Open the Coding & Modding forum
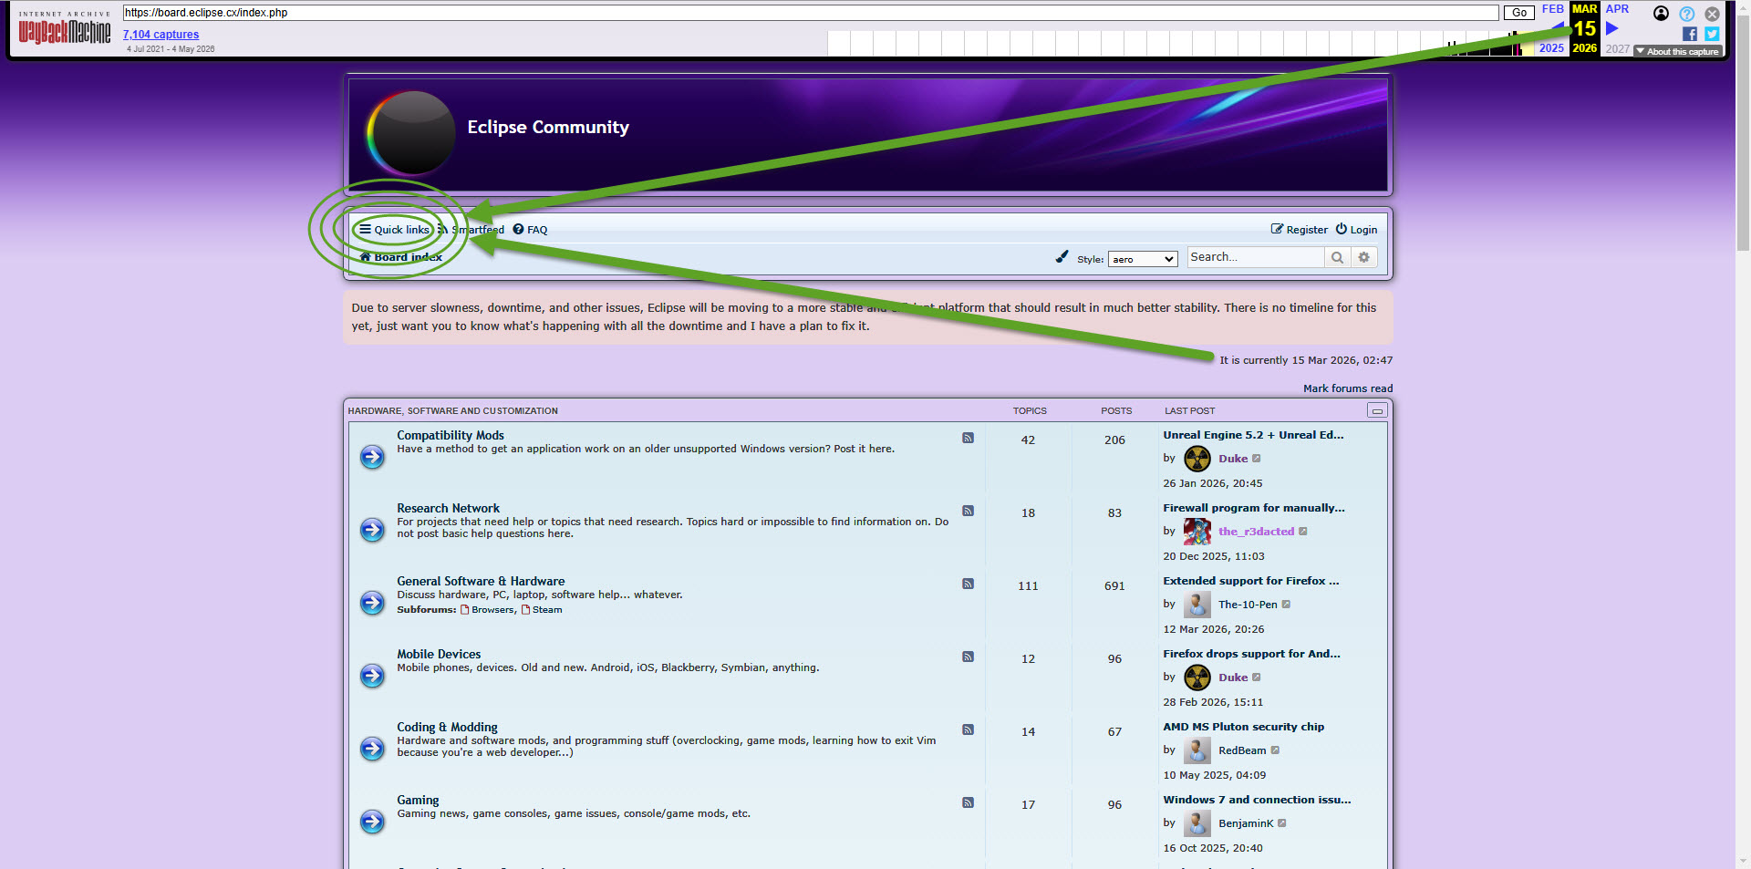The image size is (1751, 869). [447, 728]
